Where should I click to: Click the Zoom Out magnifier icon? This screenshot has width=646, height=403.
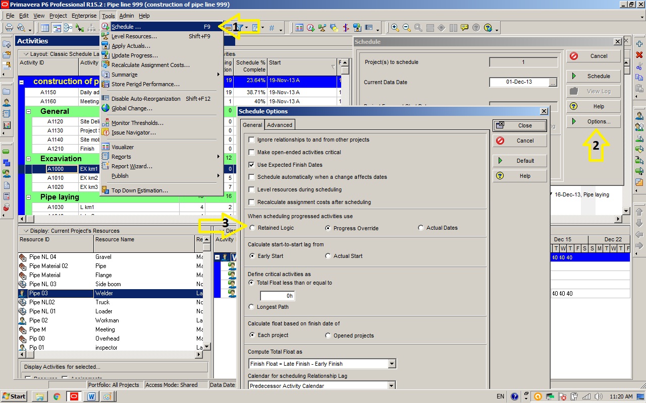[407, 28]
